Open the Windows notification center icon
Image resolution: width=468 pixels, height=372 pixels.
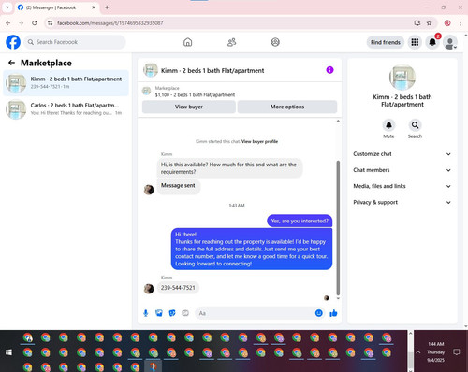pos(457,352)
